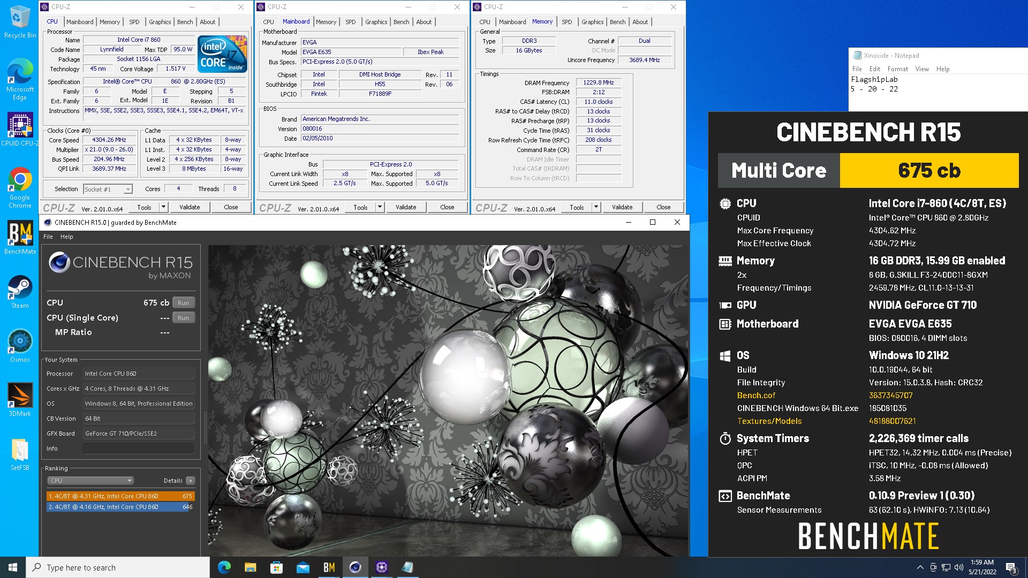This screenshot has width=1028, height=578.
Task: Expand ranking Details arrow in Cinebench
Action: pos(191,481)
